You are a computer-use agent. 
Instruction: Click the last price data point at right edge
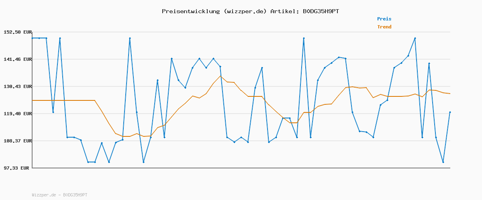[x=450, y=112]
